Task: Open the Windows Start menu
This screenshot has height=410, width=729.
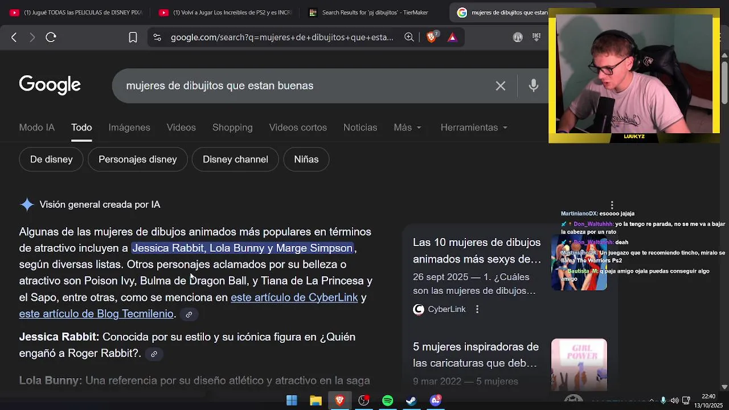Action: click(292, 400)
